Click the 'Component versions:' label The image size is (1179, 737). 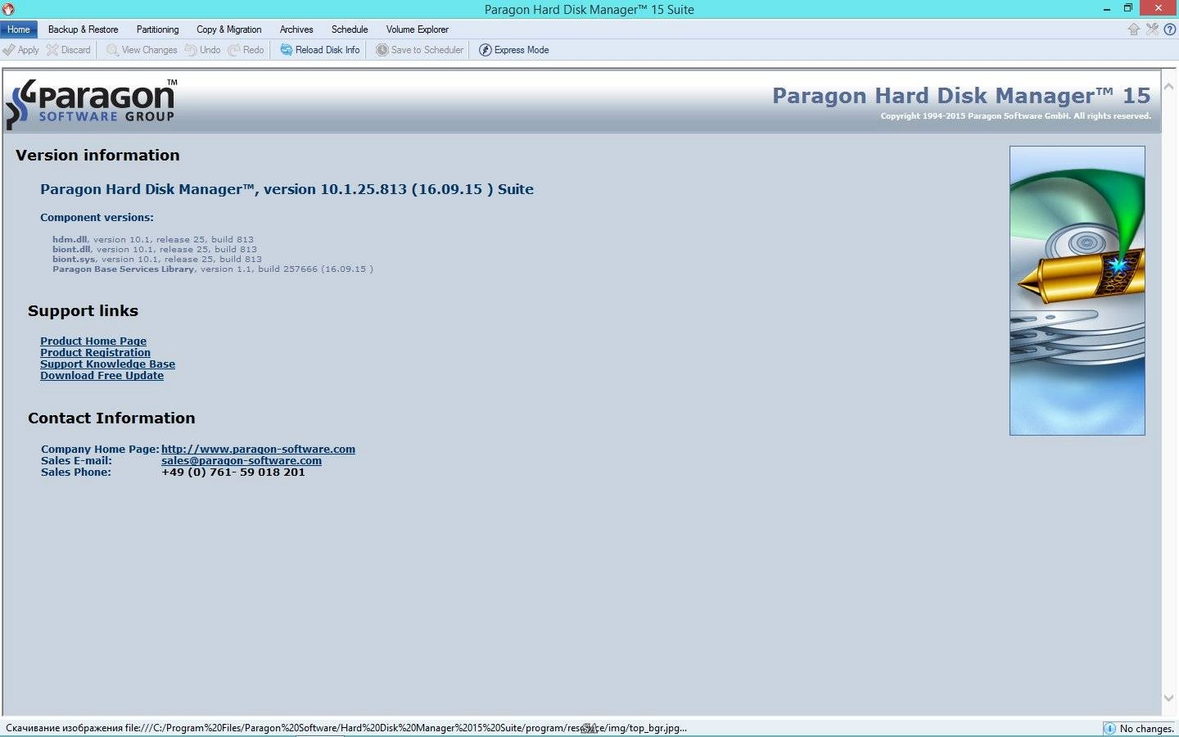97,218
